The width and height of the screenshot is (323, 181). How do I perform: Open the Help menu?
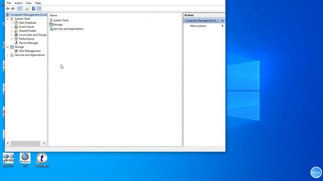(38, 3)
